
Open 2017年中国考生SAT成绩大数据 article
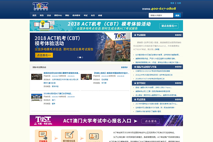156,104
